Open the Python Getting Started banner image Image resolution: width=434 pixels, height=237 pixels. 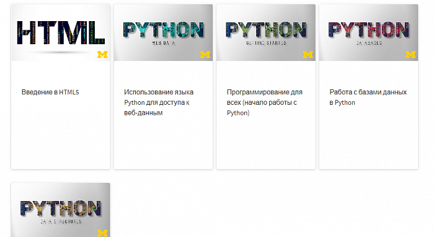[266, 32]
